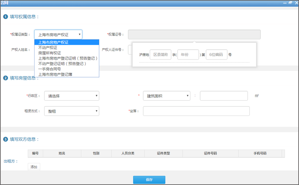Select 不动产登记证明（预告登记）
Viewport: 299px width, 185px height.
tap(67, 64)
